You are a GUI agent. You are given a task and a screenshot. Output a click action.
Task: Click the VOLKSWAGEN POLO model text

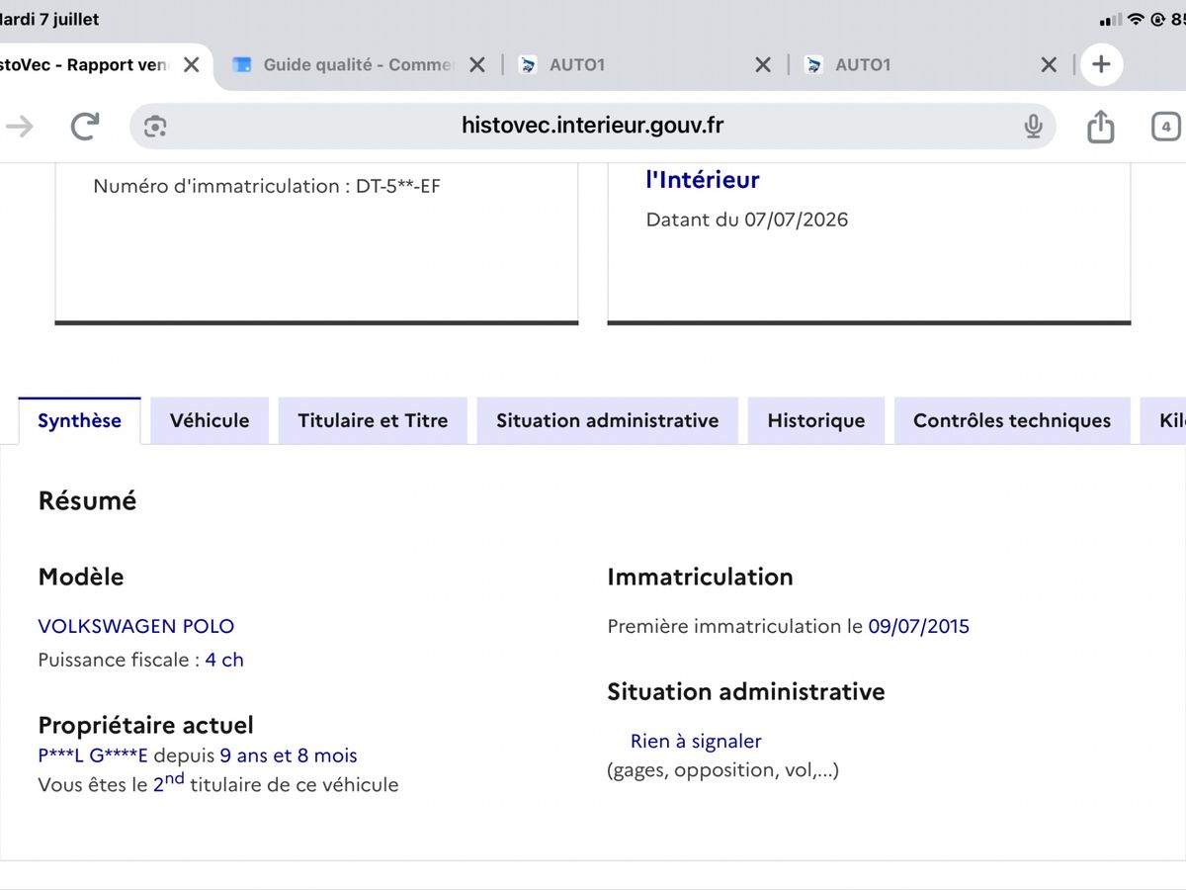(x=136, y=627)
